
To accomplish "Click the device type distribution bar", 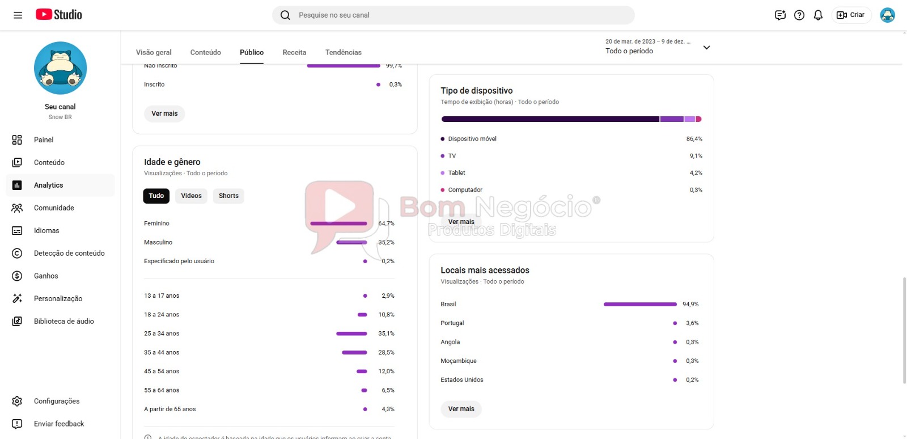I will pyautogui.click(x=571, y=119).
